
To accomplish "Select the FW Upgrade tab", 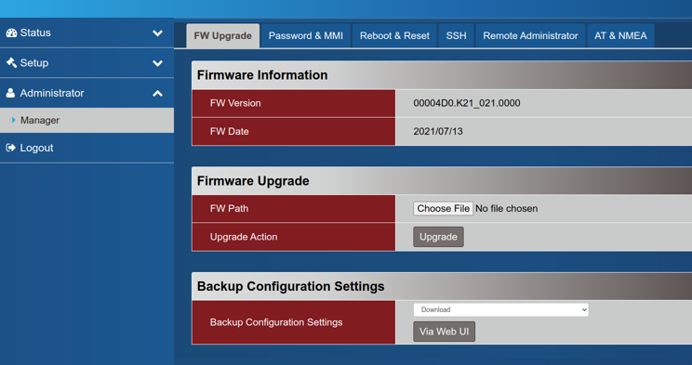I will click(x=223, y=35).
